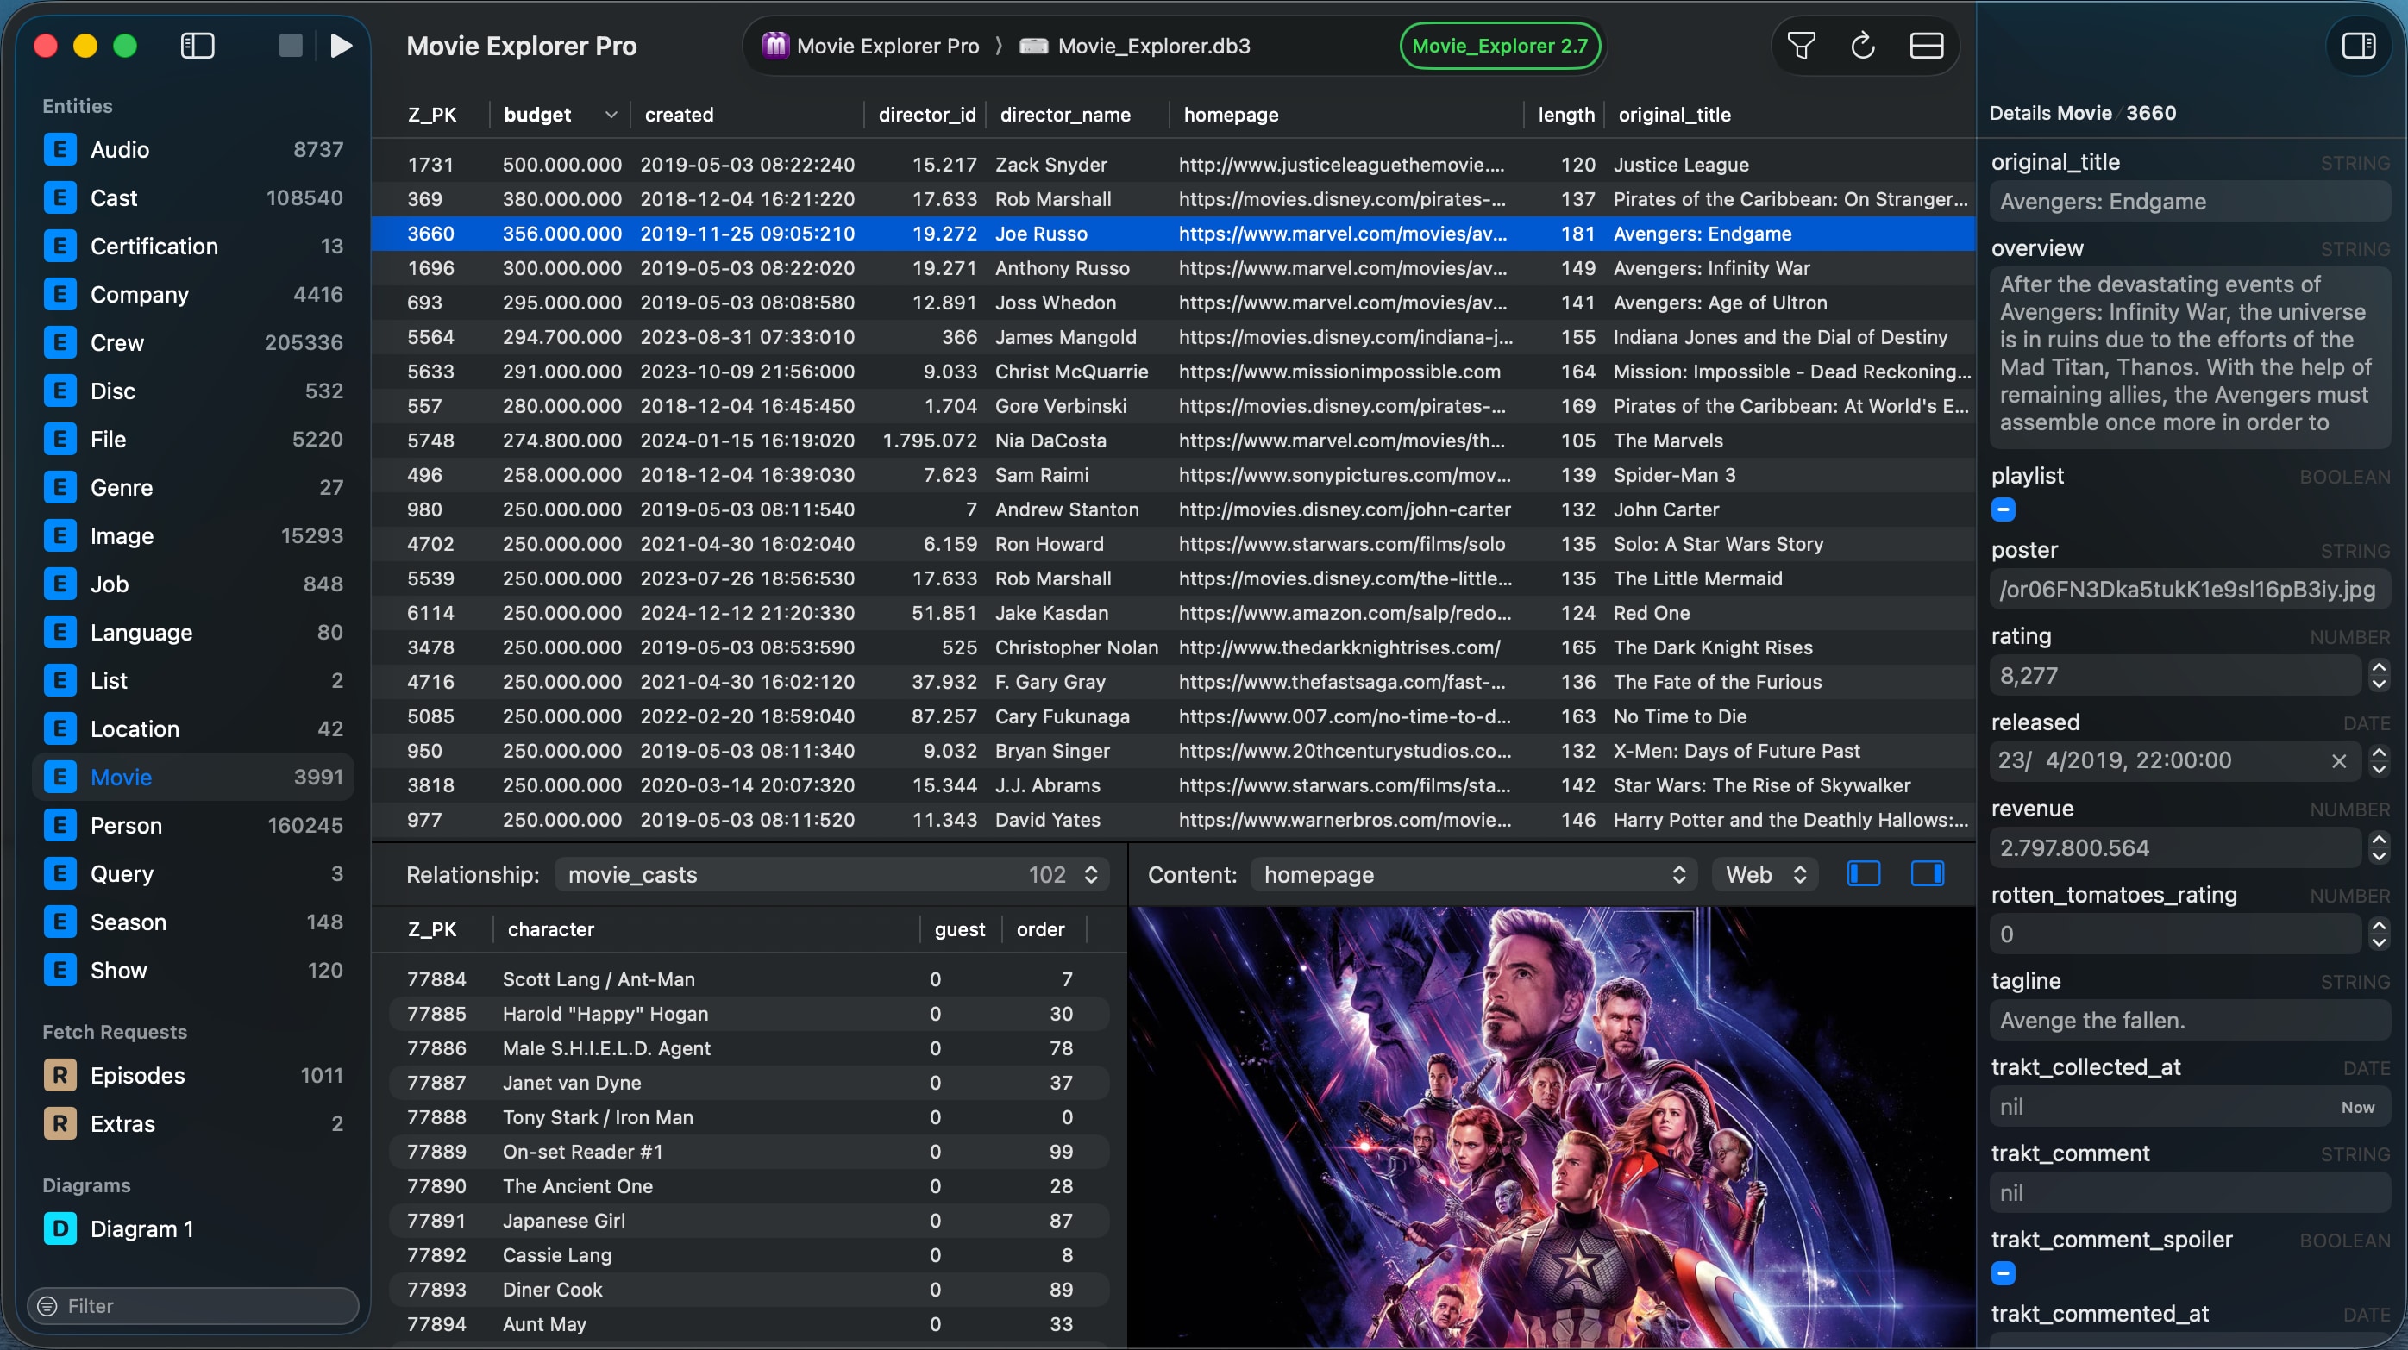Screen dimensions: 2408x1350
Task: Click the tagline field 'Avenge the fallen.'
Action: click(2188, 1020)
